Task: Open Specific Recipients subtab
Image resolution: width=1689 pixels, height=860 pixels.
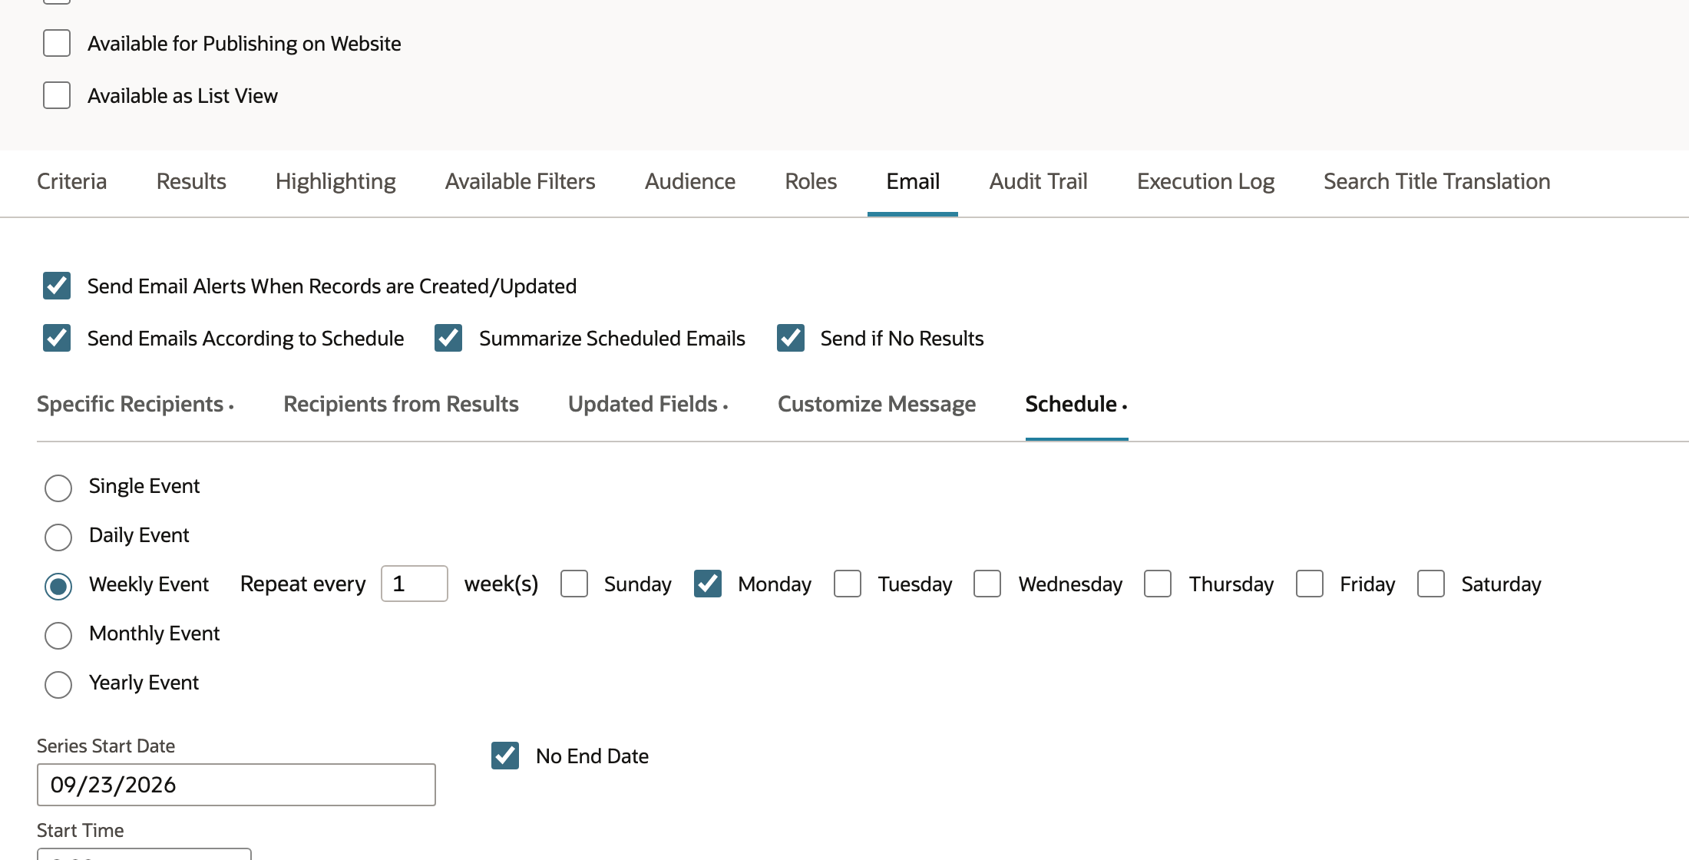Action: [x=135, y=404]
